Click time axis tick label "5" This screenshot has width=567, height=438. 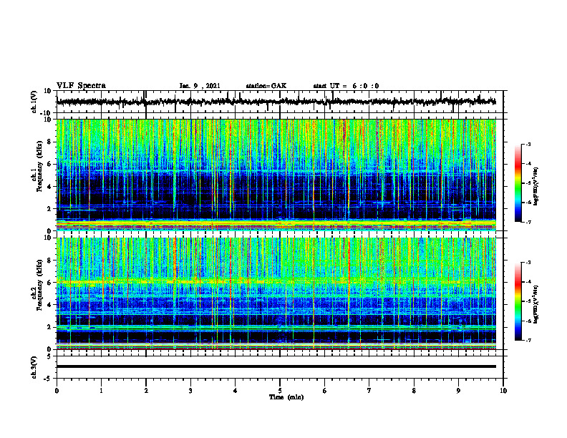[280, 391]
